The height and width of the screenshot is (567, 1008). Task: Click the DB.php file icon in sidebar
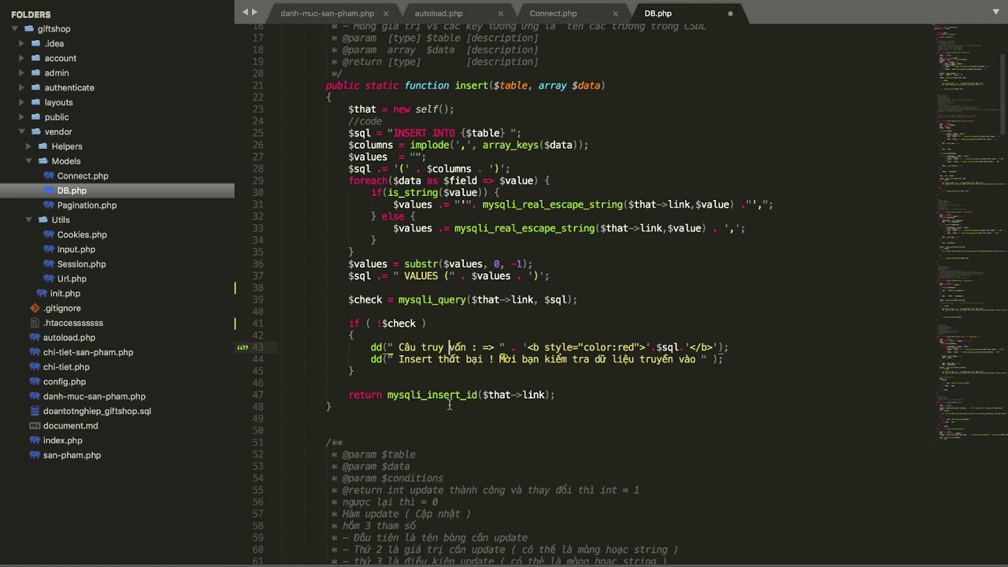click(x=49, y=191)
